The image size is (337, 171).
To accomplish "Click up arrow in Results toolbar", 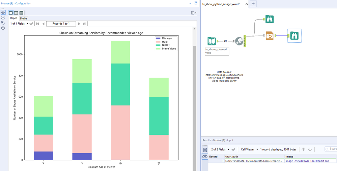I will pos(303,149).
